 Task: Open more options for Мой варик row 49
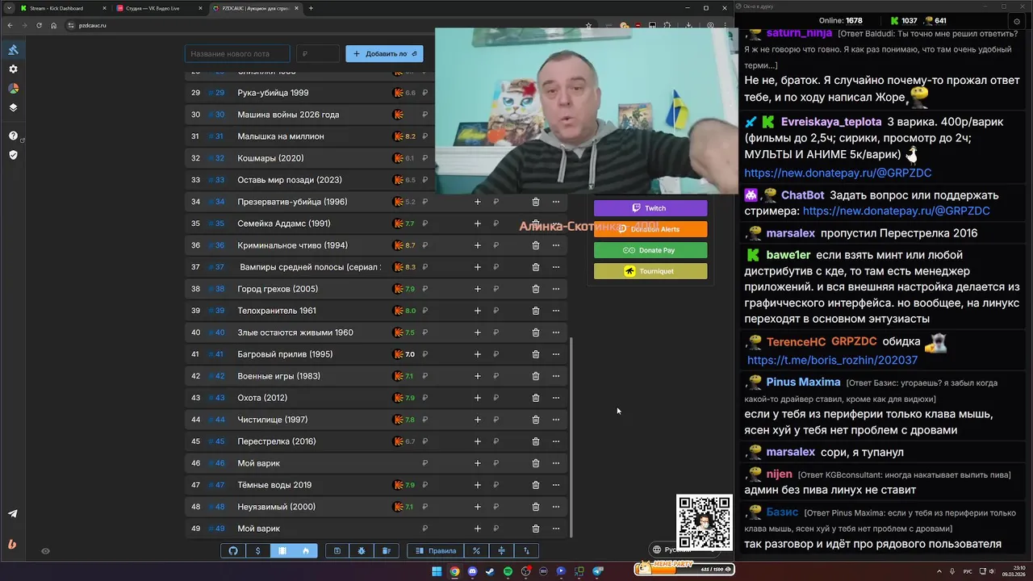(555, 529)
